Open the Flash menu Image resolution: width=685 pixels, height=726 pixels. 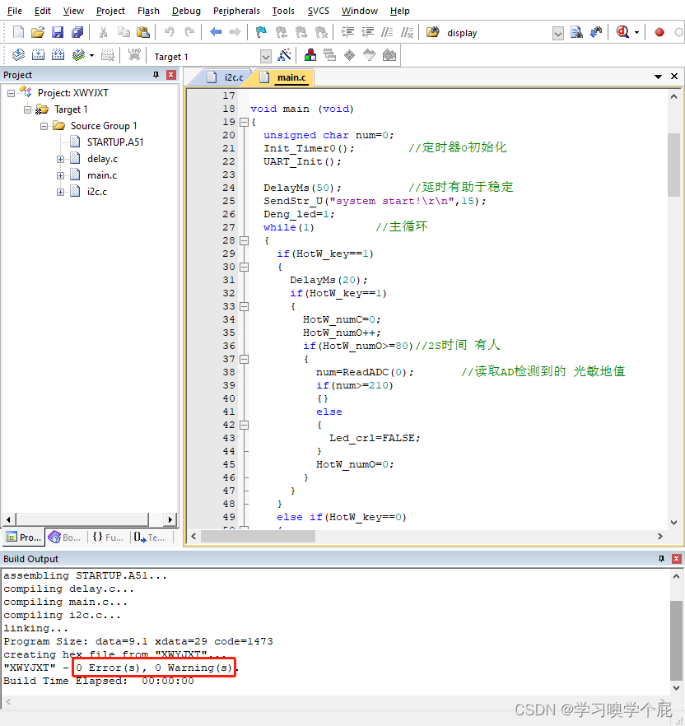(148, 11)
